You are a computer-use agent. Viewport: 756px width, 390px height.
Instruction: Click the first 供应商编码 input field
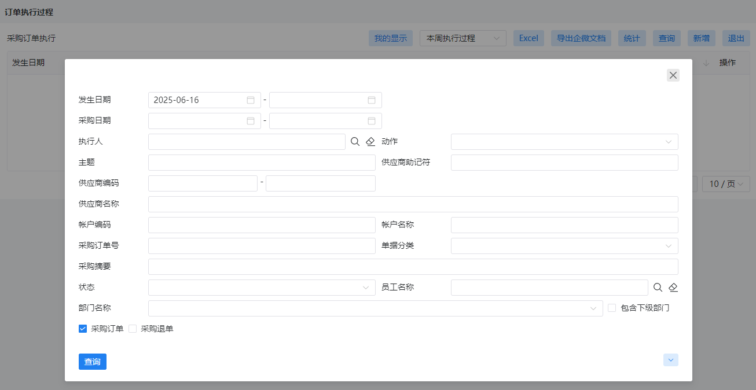(x=203, y=183)
